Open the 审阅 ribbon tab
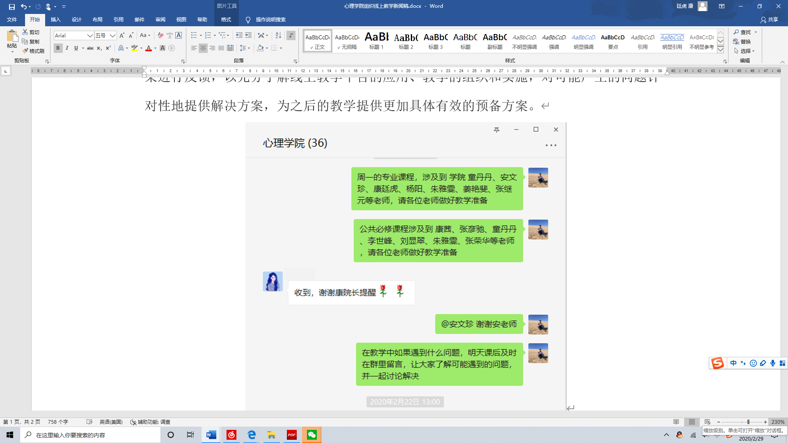The image size is (788, 443). (160, 20)
